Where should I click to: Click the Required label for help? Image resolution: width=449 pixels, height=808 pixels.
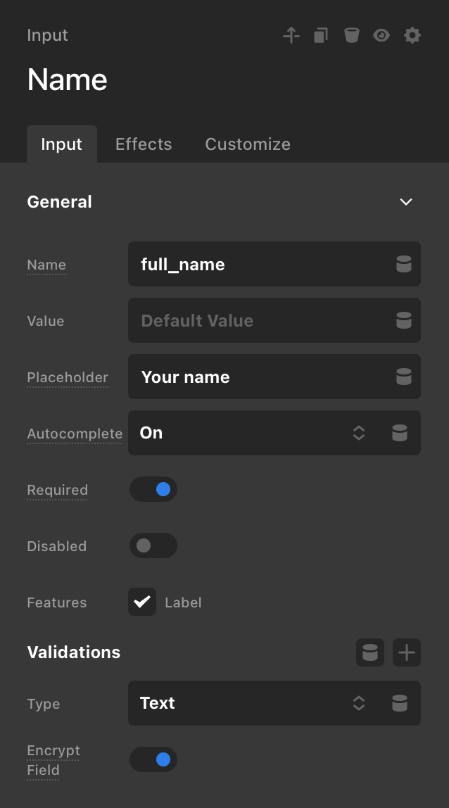click(57, 490)
